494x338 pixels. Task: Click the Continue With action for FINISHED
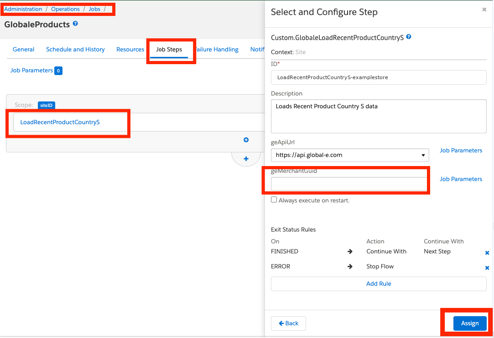[x=386, y=251]
